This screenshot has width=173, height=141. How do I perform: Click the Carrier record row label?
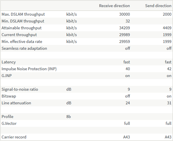[x=14, y=137]
